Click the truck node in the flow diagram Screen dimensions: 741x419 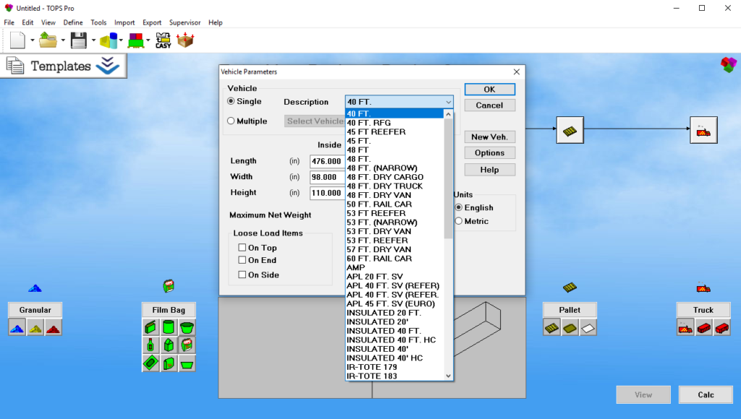coord(703,130)
